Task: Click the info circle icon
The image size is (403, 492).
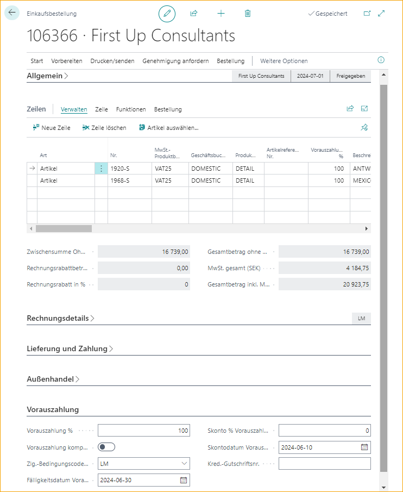Action: point(381,60)
